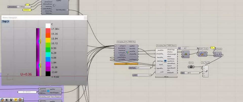Click the _runIt slider set to 1
This screenshot has width=243, height=102.
coord(142,75)
